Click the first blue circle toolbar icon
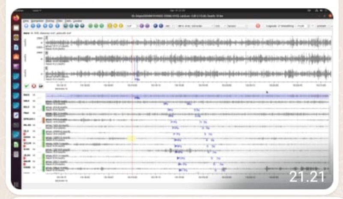This screenshot has width=343, height=199. [27, 26]
